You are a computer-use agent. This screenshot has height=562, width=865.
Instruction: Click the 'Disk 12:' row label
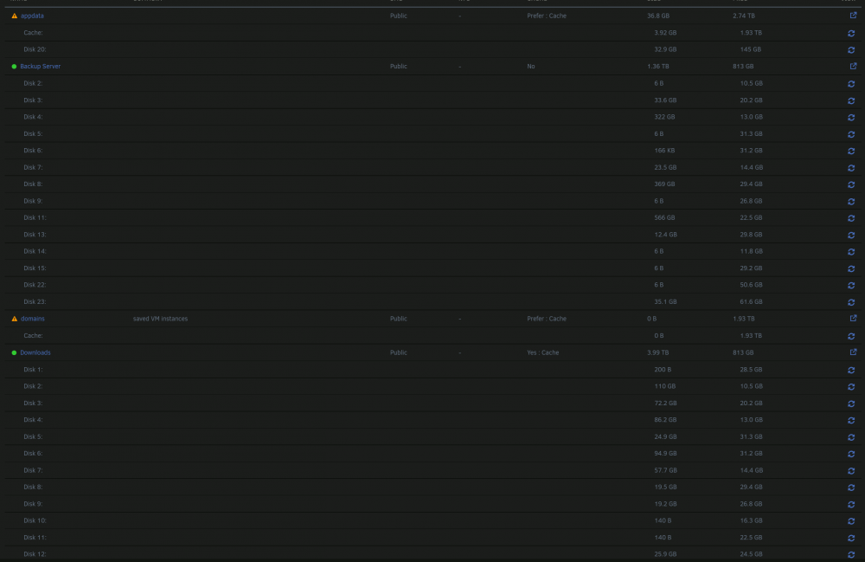point(35,553)
